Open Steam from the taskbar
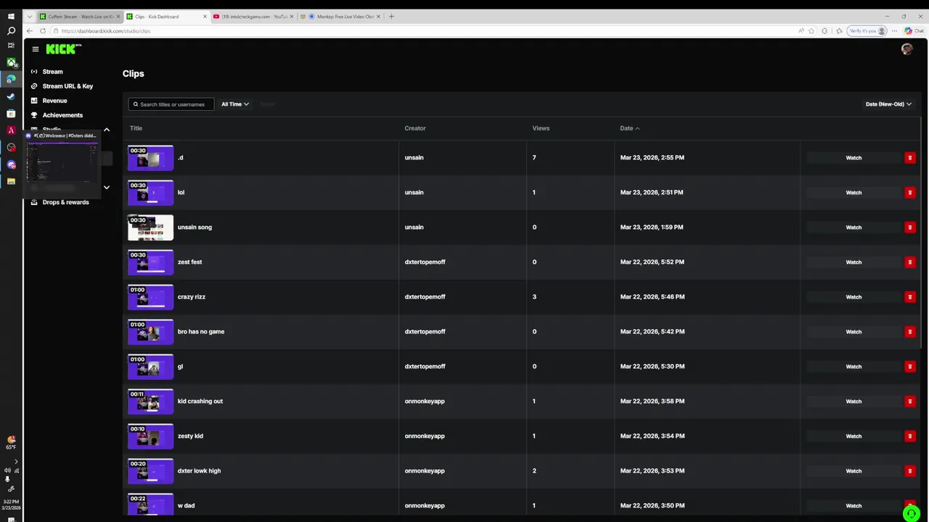The image size is (929, 522). coord(11,96)
